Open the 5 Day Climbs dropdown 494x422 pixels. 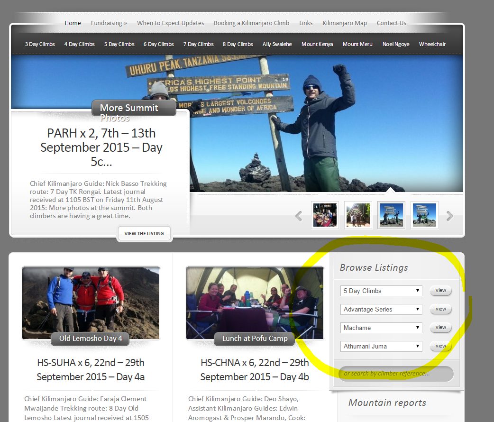click(381, 291)
